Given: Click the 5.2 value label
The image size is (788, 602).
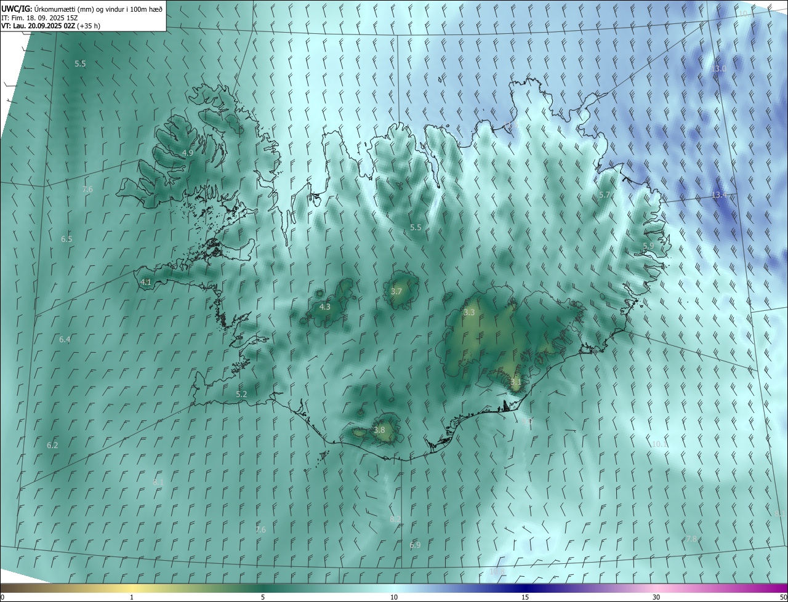Looking at the screenshot, I should [x=241, y=394].
